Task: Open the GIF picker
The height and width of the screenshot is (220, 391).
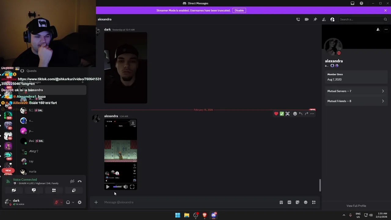Action: (289, 202)
